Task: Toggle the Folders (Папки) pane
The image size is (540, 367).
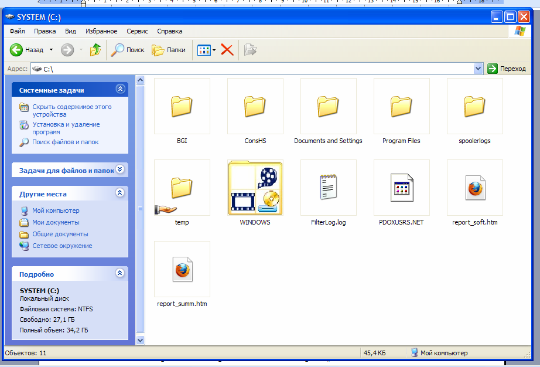Action: [169, 50]
